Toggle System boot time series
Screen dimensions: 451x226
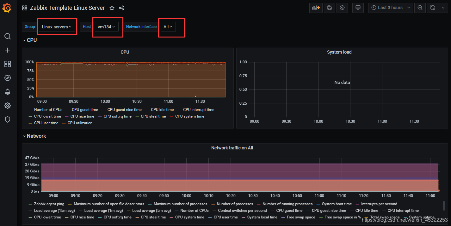[x=337, y=204]
